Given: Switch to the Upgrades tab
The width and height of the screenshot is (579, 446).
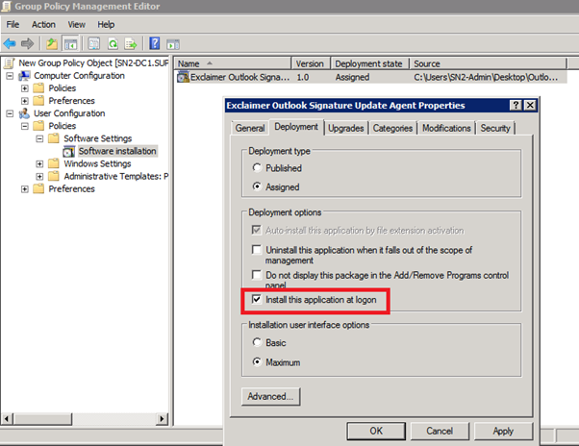Looking at the screenshot, I should click(x=343, y=128).
